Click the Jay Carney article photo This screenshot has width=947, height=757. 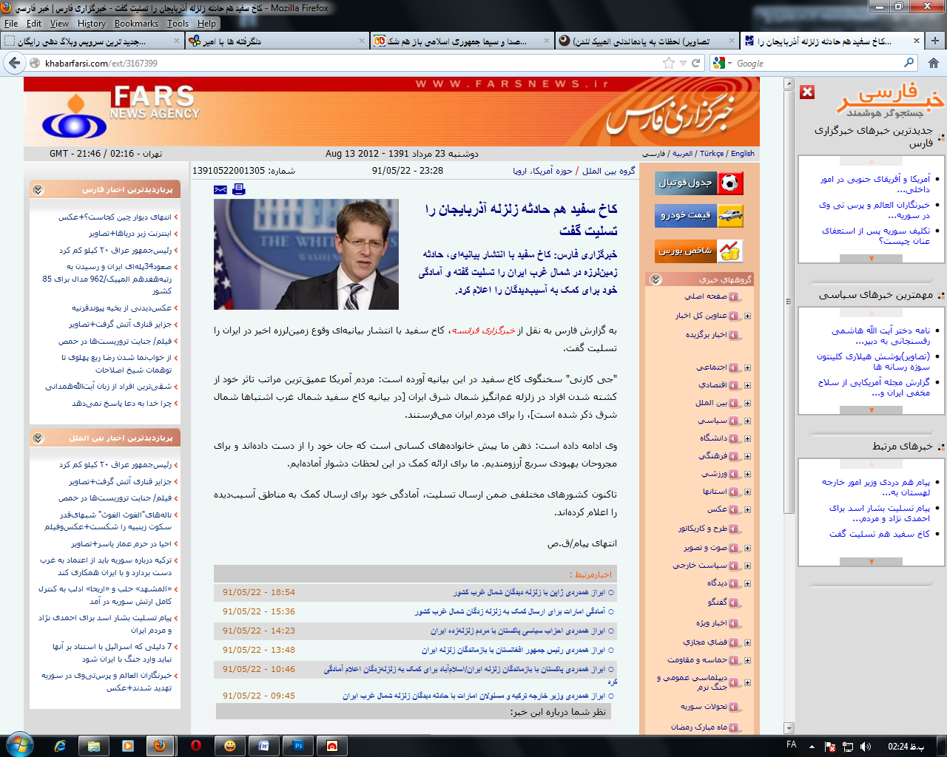pos(306,254)
